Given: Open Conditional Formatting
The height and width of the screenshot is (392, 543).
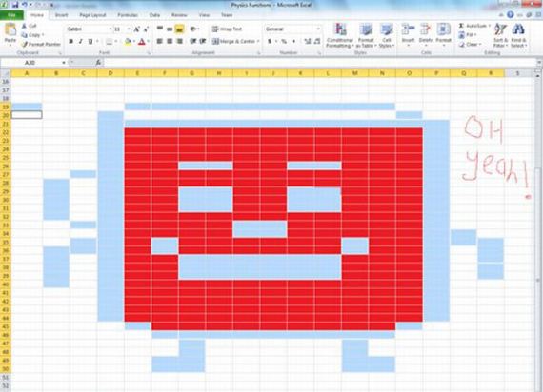Looking at the screenshot, I should [x=340, y=35].
